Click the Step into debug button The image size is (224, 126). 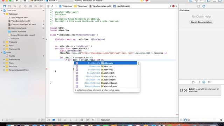pos(71,120)
